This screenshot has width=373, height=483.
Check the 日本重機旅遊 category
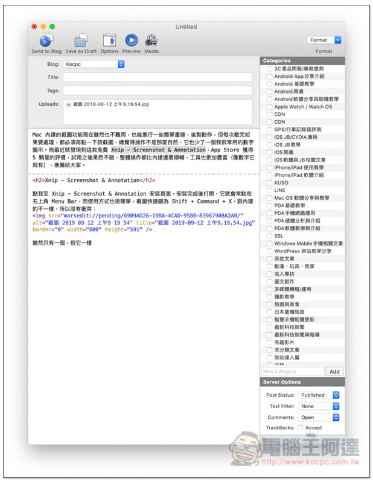pos(269,312)
